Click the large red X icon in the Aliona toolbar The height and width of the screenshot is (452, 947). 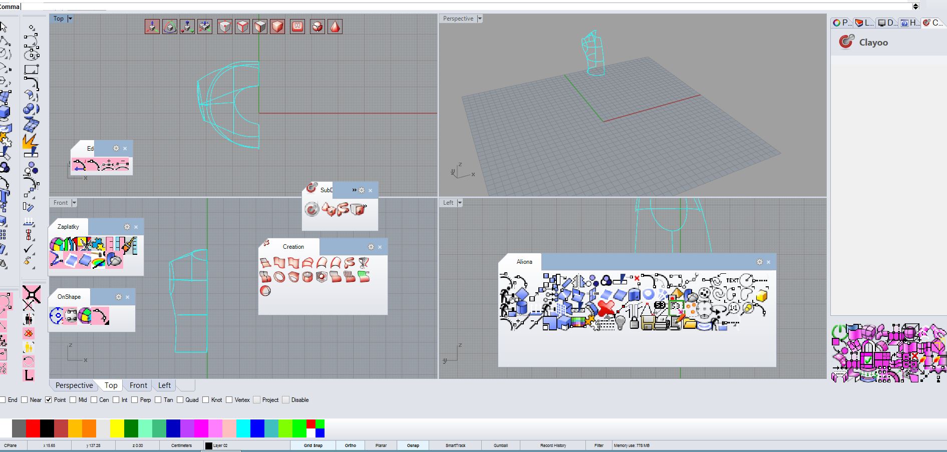click(x=606, y=307)
